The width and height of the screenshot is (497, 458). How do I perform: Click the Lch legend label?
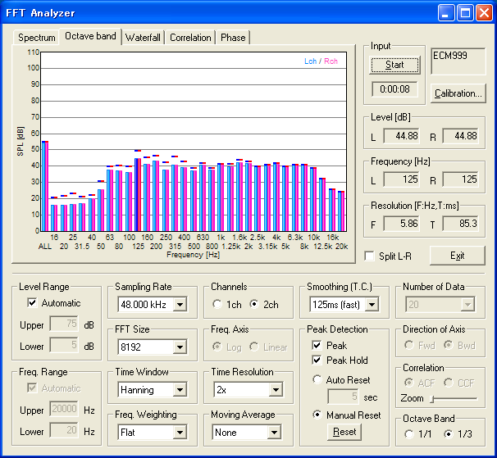tap(310, 61)
